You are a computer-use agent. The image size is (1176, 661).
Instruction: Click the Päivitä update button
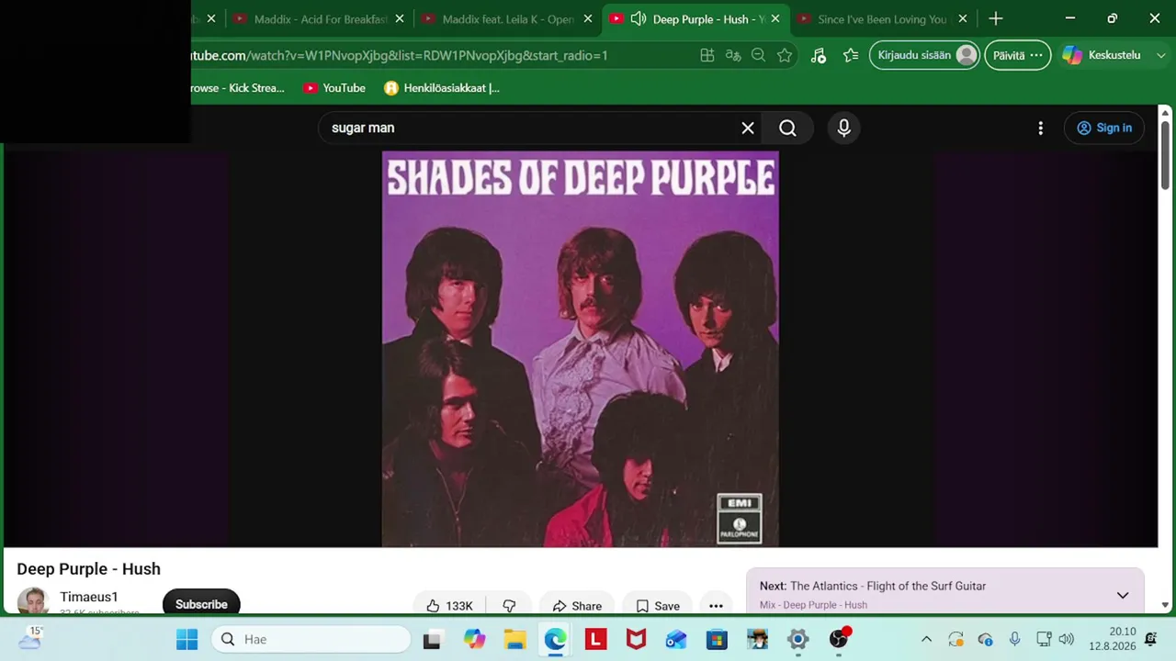(x=1017, y=55)
